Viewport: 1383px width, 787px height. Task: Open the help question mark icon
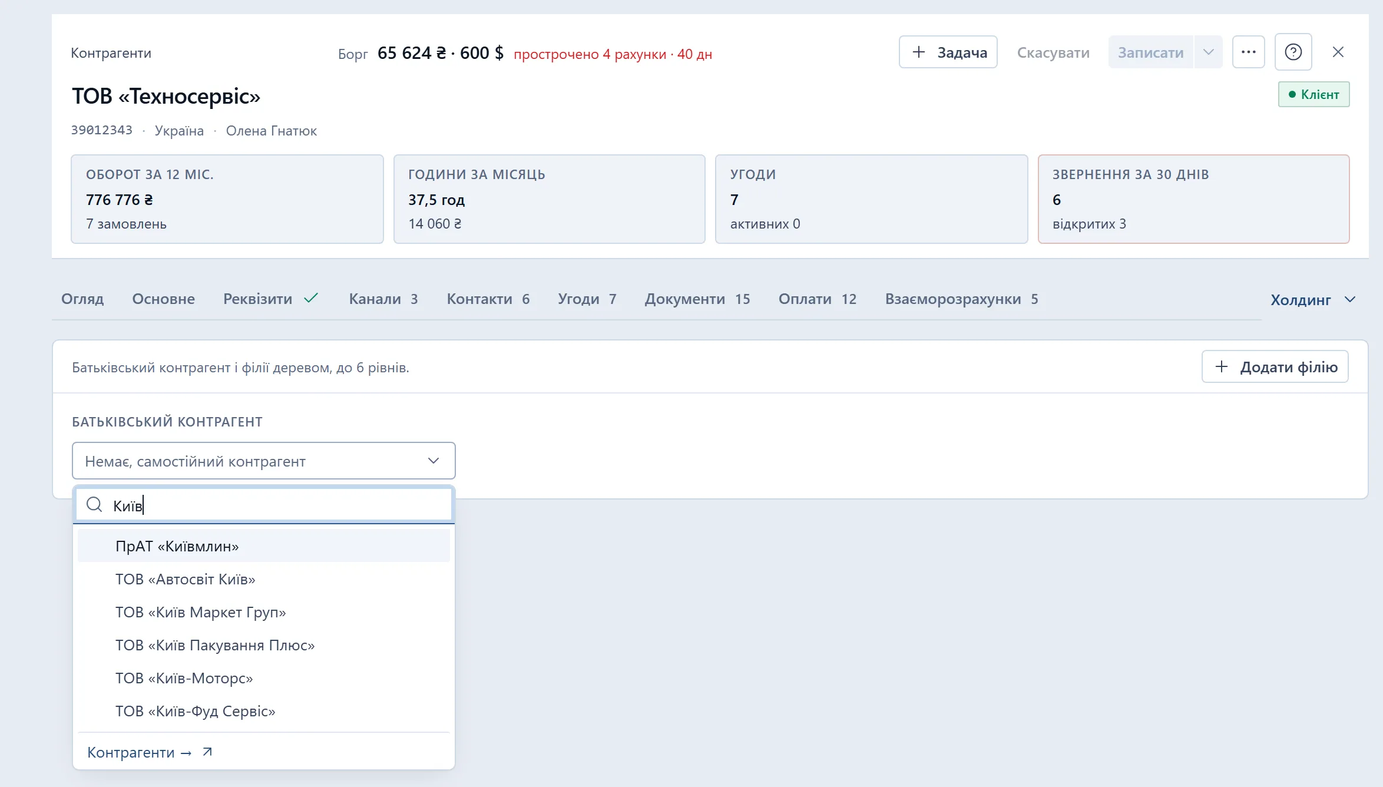pyautogui.click(x=1293, y=52)
